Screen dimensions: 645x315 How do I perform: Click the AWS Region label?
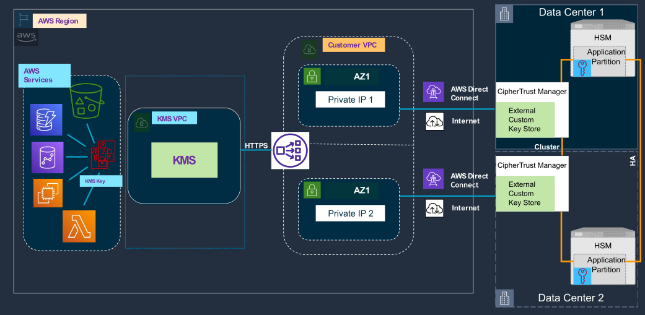(x=59, y=21)
